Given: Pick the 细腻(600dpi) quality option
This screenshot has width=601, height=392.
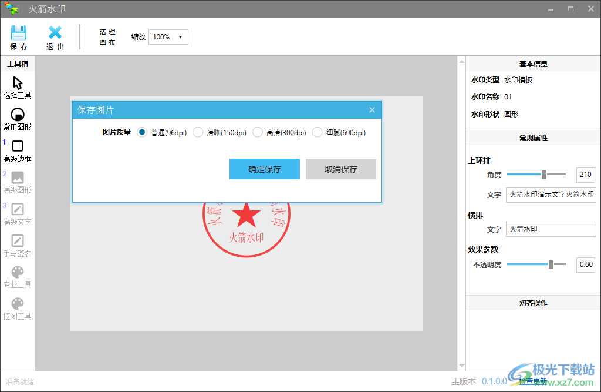Looking at the screenshot, I should coord(318,133).
